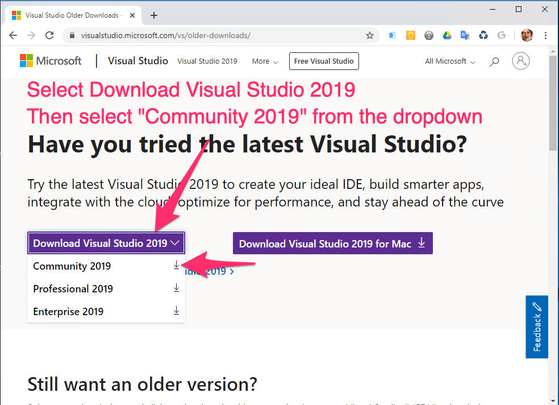Image resolution: width=559 pixels, height=405 pixels.
Task: Open the Chrome profile avatar
Action: pos(527,35)
